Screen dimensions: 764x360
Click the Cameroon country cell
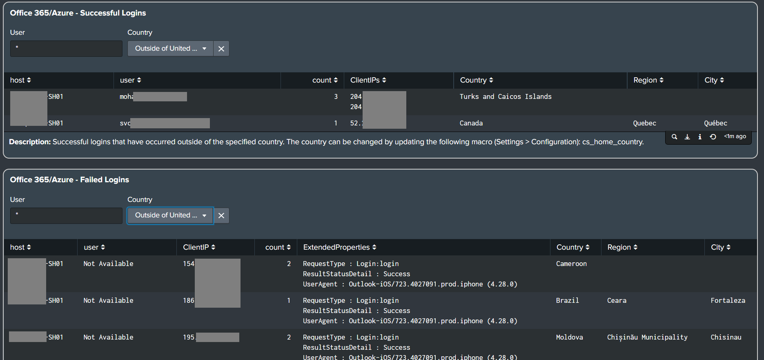(x=571, y=264)
